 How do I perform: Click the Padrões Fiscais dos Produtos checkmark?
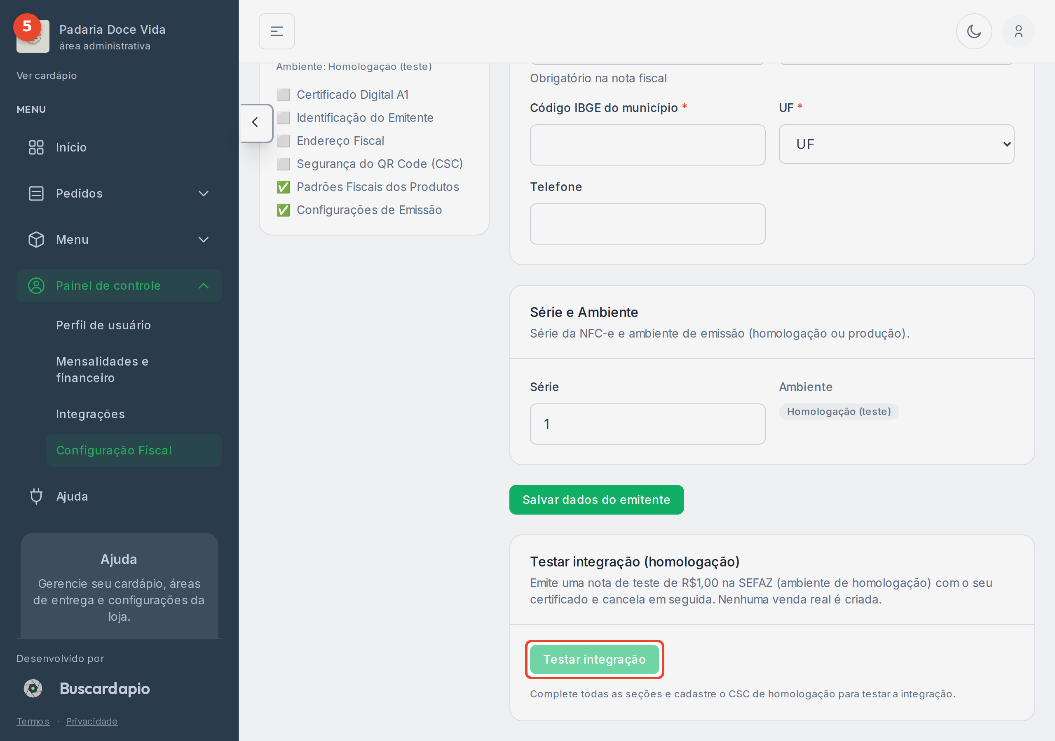coord(283,187)
